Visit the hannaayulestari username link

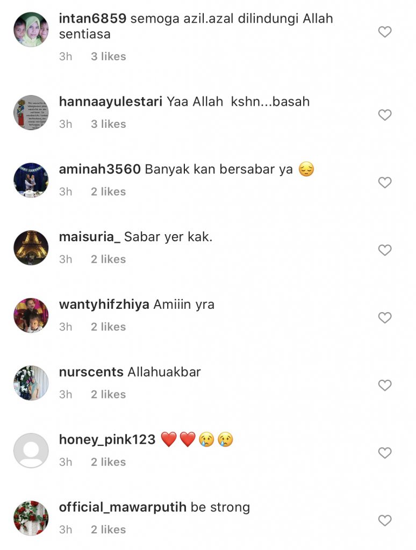111,102
